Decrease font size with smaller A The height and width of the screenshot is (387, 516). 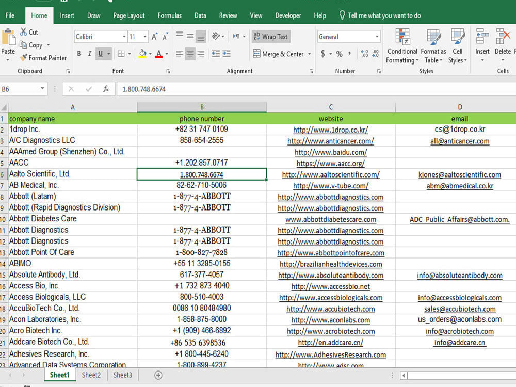pyautogui.click(x=165, y=37)
